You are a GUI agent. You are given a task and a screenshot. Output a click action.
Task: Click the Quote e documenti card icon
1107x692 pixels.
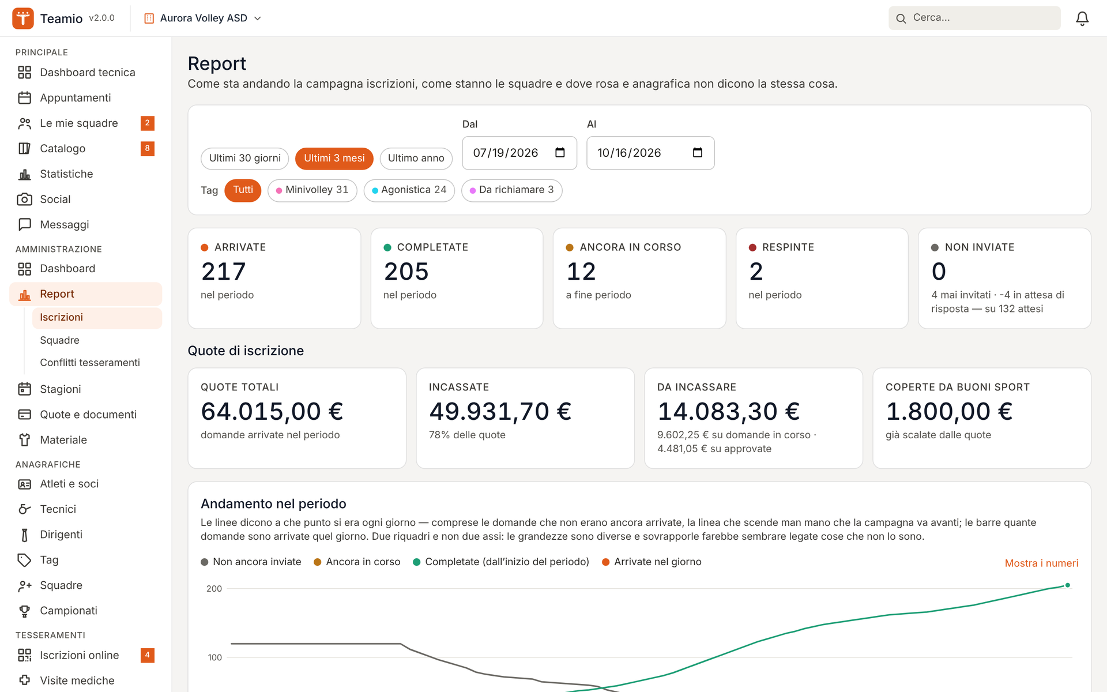[24, 415]
